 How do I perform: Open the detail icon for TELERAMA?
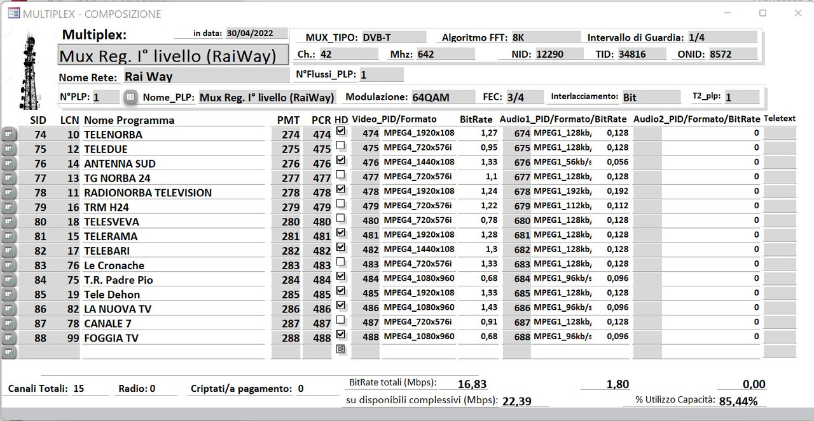[x=9, y=236]
